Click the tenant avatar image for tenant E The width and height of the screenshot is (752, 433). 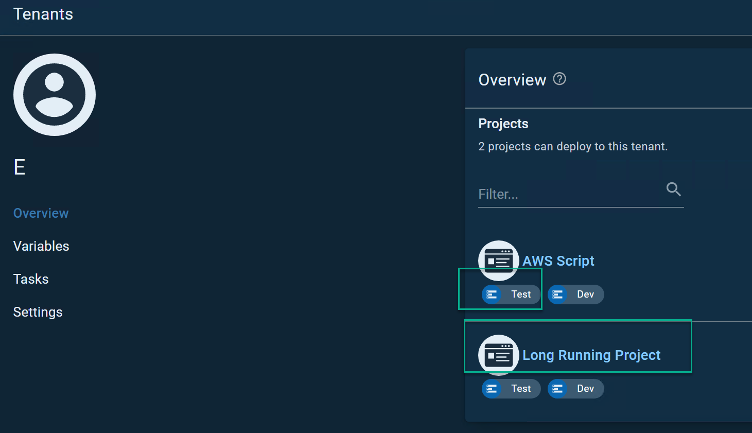[x=54, y=95]
